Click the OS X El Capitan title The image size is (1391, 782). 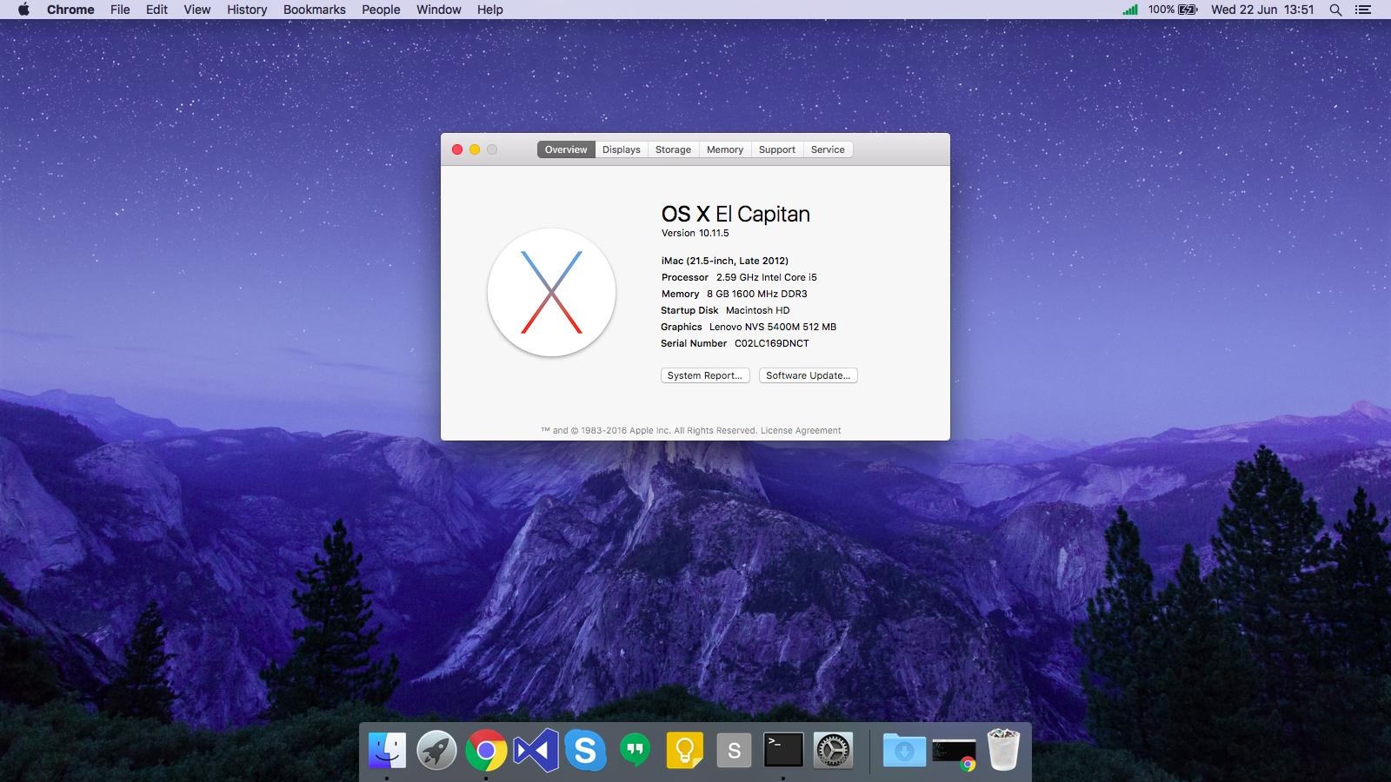735,214
